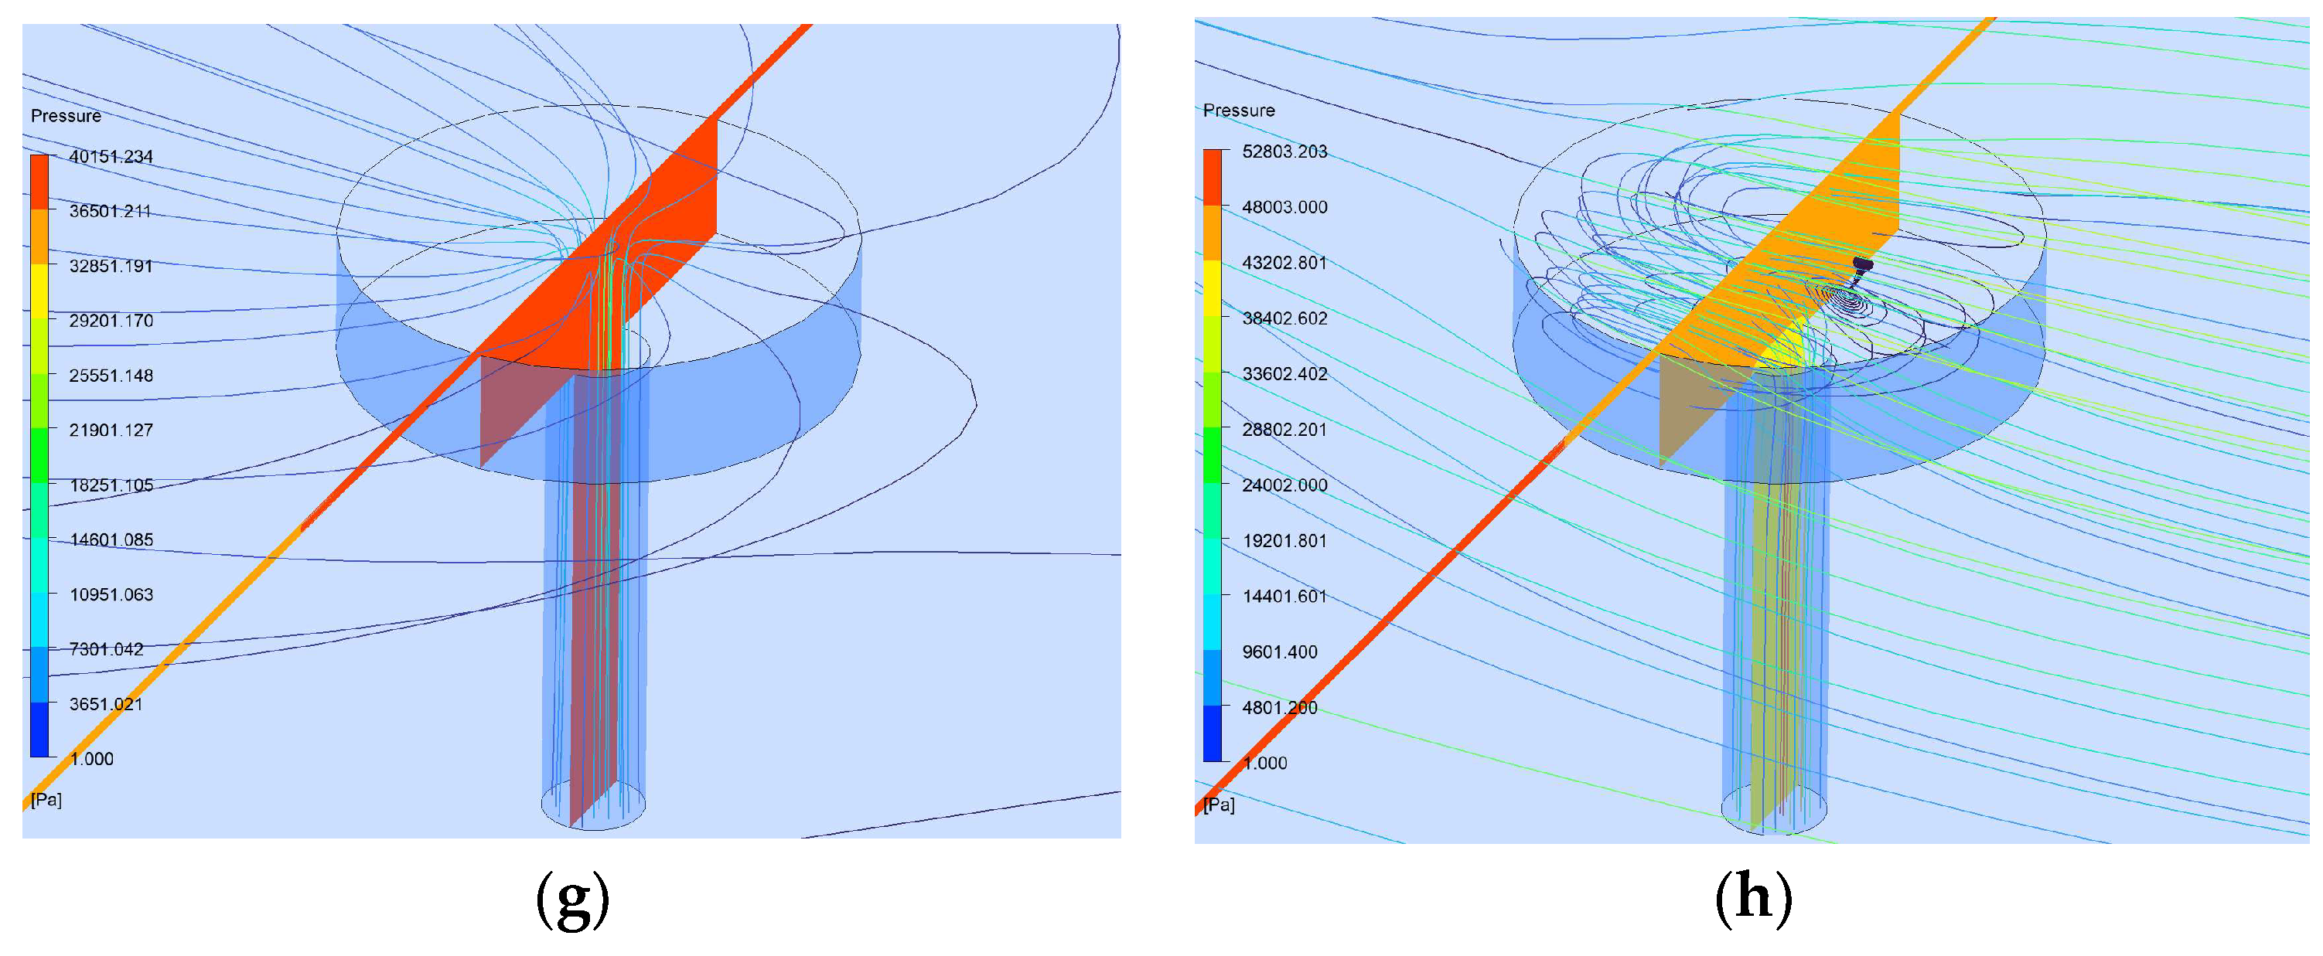Click the red top segment of left pressure legend
2323x956 pixels.
pos(39,182)
